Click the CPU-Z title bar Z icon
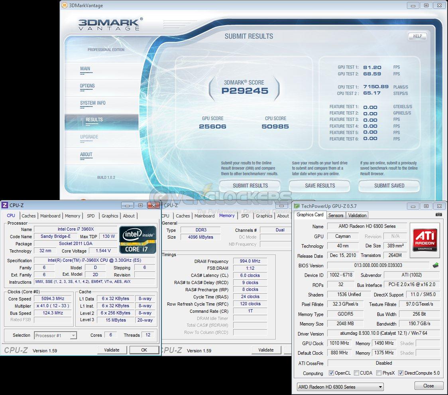 coord(4,205)
